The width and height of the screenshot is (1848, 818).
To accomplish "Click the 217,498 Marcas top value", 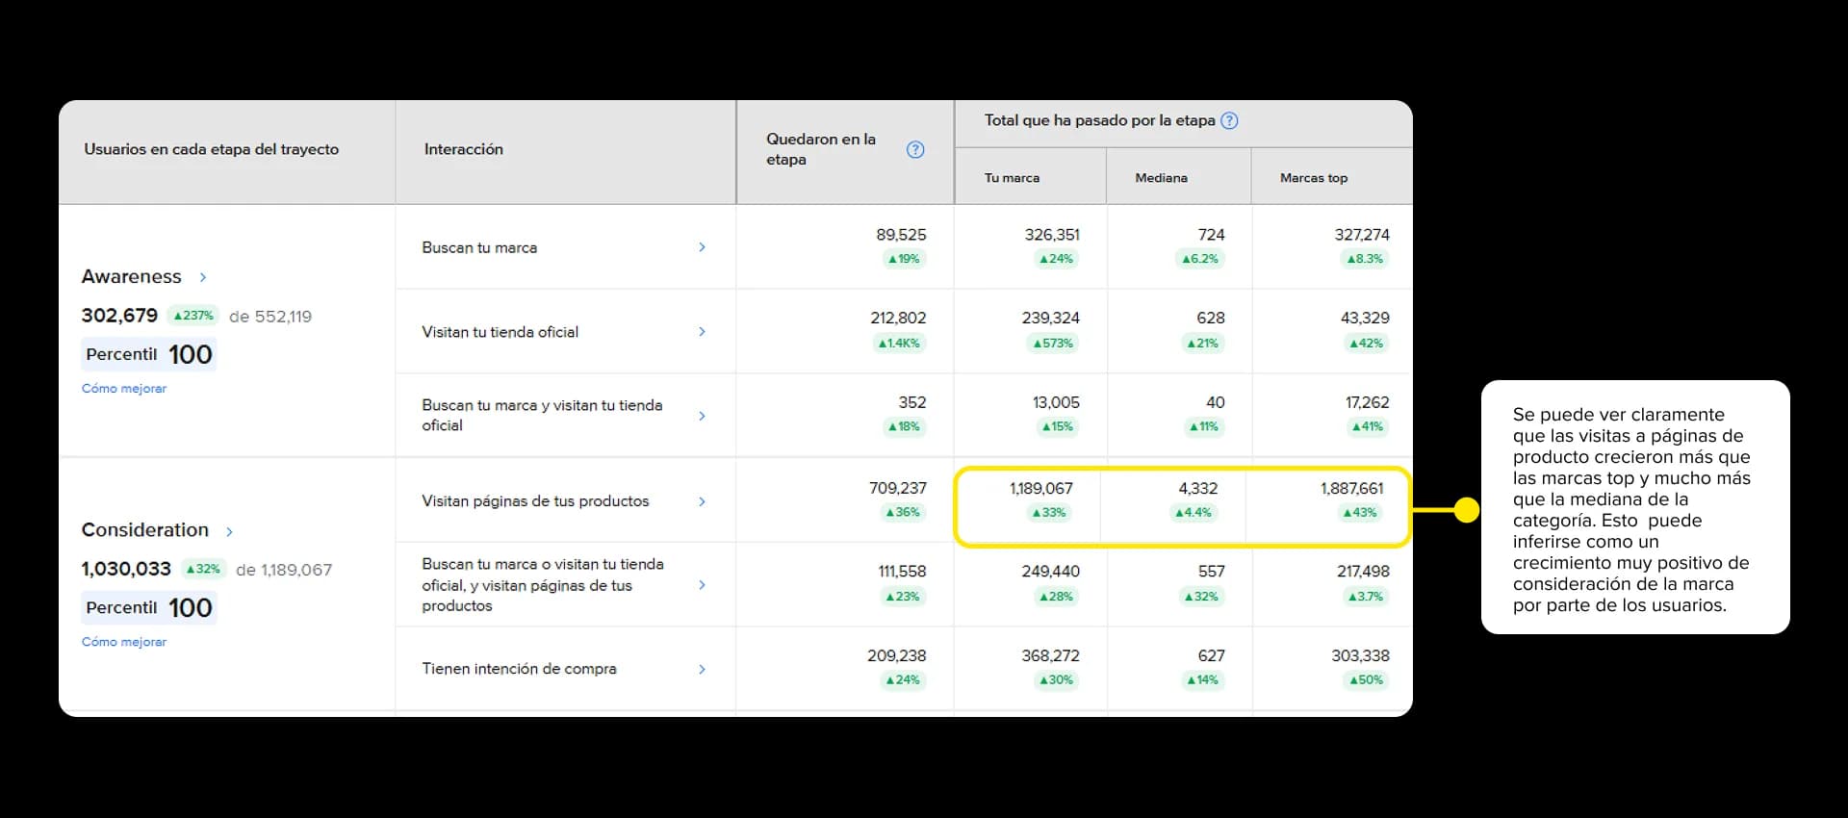I will pos(1363,572).
